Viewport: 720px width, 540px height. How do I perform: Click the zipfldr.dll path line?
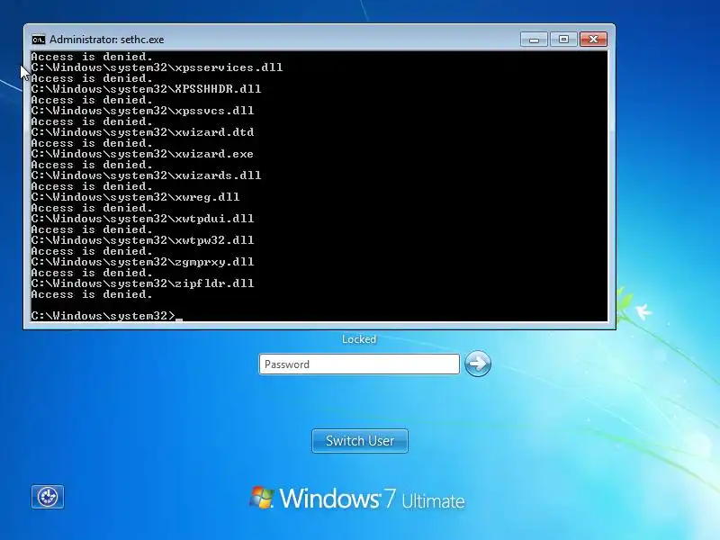142,283
